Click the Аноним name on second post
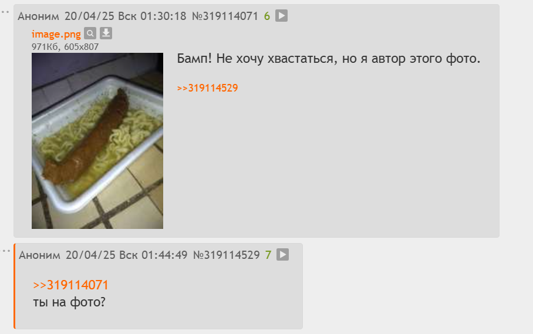The width and height of the screenshot is (533, 334). pyautogui.click(x=39, y=255)
